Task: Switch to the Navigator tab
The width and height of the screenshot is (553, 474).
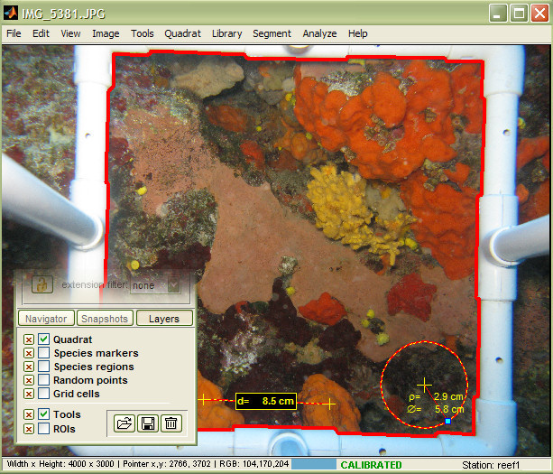Action: (x=45, y=319)
